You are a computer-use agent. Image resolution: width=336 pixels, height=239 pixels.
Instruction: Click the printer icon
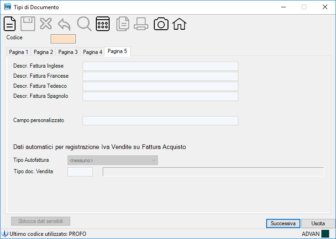point(141,24)
